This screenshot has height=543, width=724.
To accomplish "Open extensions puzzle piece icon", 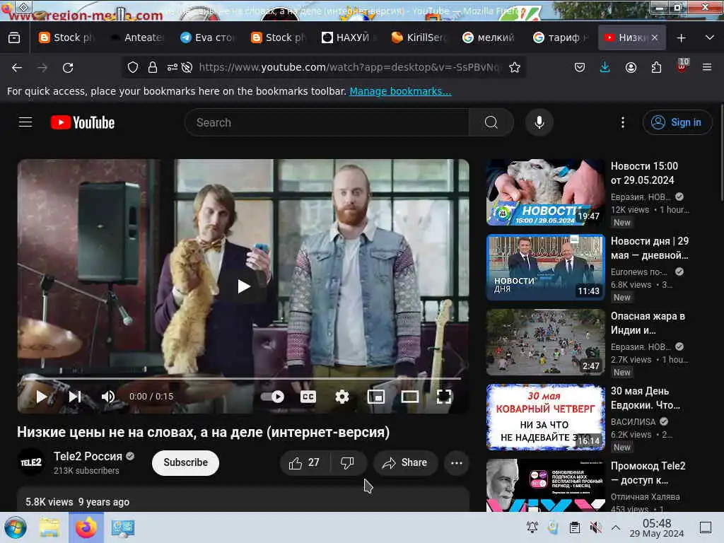I will (656, 67).
